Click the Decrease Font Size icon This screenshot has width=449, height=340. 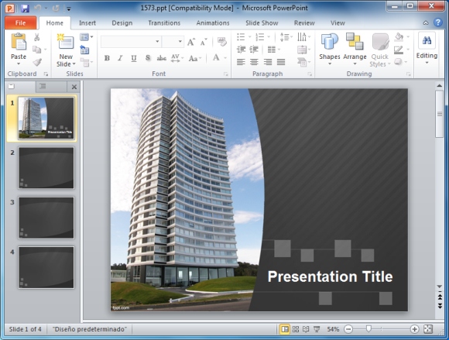click(204, 43)
